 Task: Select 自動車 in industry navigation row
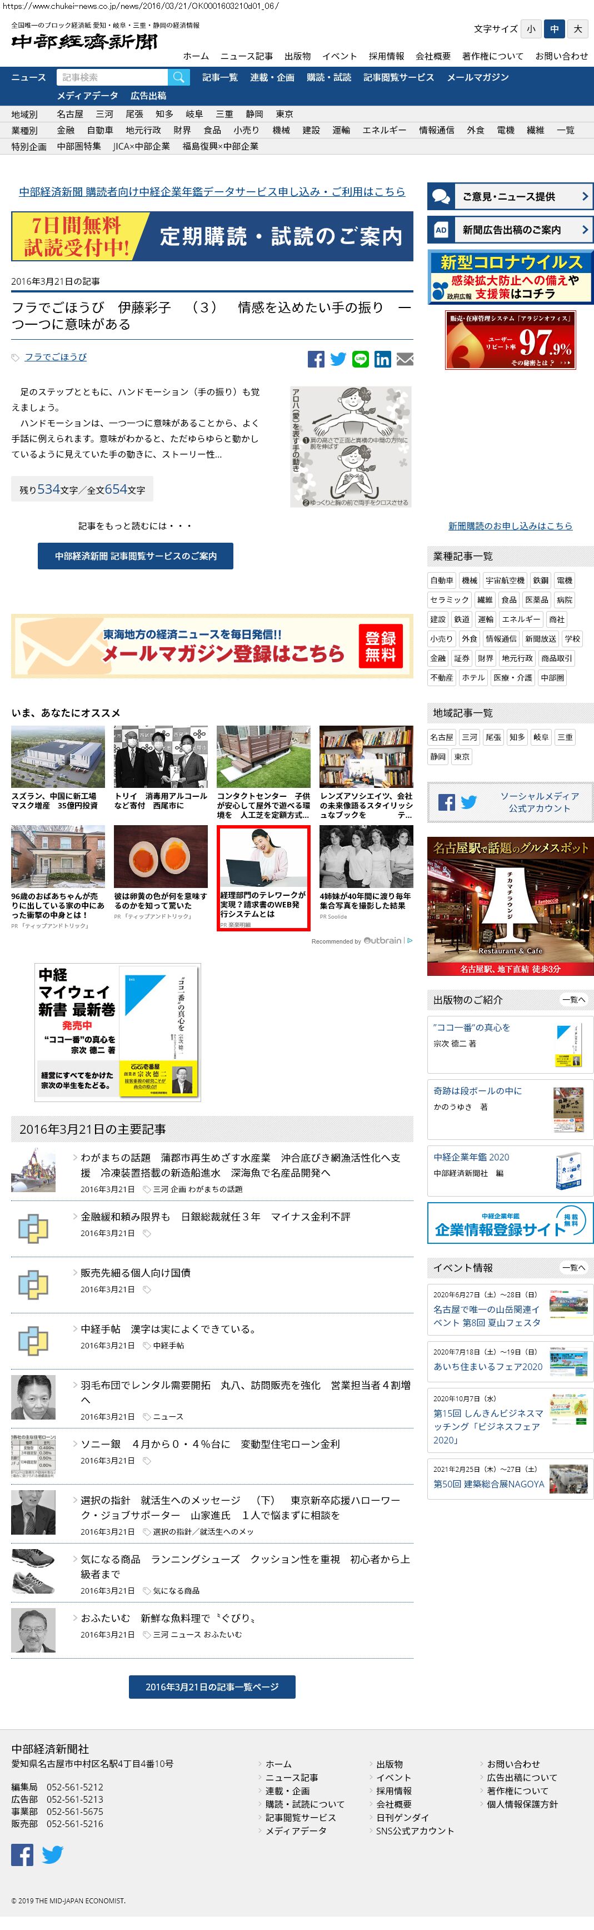point(99,130)
